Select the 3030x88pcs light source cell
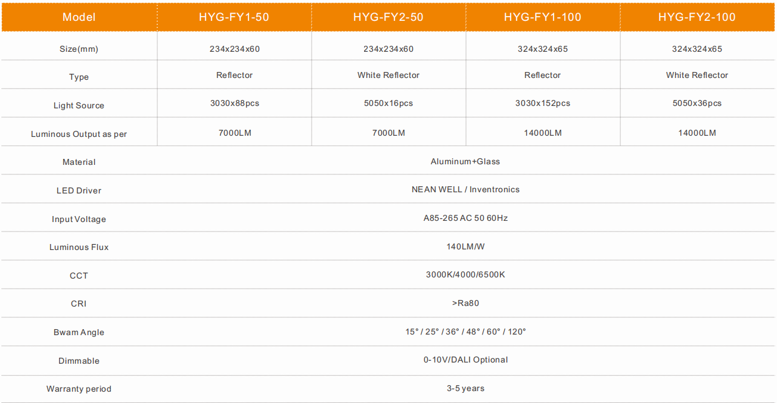This screenshot has width=777, height=403. [234, 103]
